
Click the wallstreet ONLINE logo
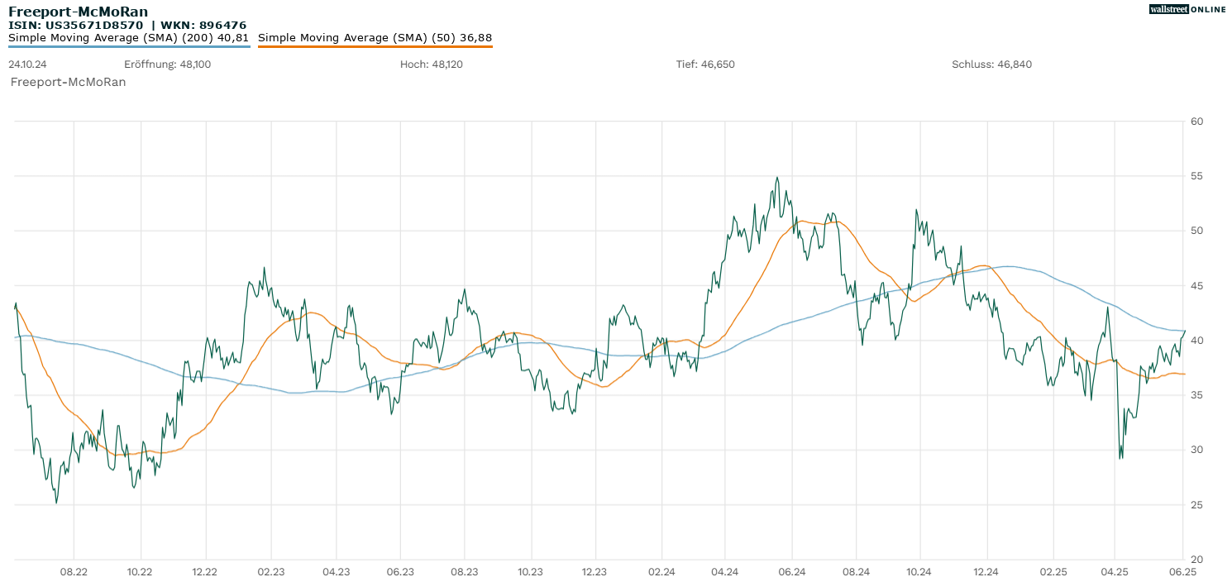coord(1187,9)
